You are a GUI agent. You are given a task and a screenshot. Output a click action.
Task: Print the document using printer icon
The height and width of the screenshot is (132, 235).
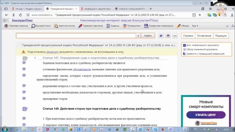tap(168, 36)
